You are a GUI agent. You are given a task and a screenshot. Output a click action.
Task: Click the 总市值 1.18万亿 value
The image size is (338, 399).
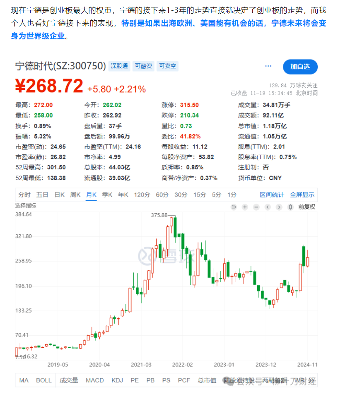(x=275, y=126)
